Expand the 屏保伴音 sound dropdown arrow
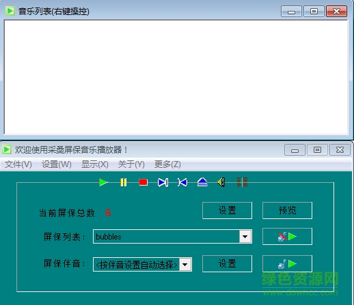Screen dimensions: 354x305 coord(185,265)
